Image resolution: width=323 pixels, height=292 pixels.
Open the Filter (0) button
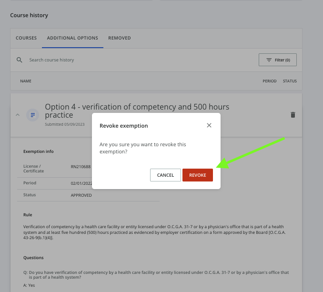coord(277,60)
